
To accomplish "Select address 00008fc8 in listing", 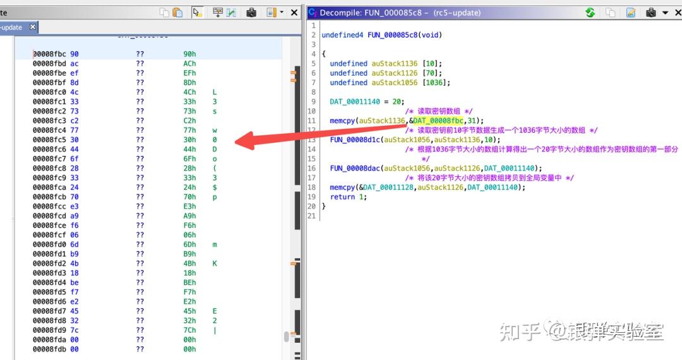I will point(50,168).
